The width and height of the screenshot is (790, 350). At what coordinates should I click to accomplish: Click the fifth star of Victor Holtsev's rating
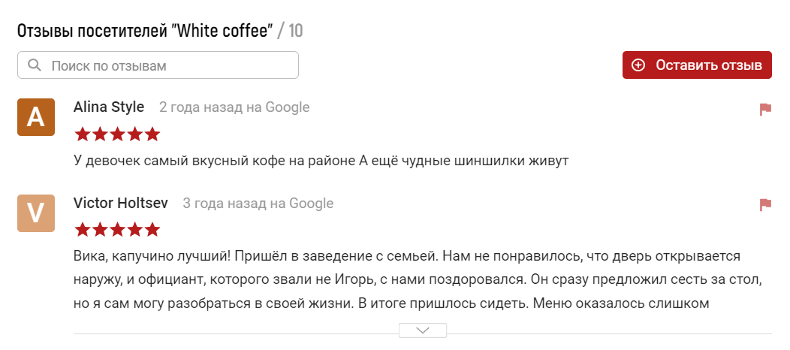(152, 229)
